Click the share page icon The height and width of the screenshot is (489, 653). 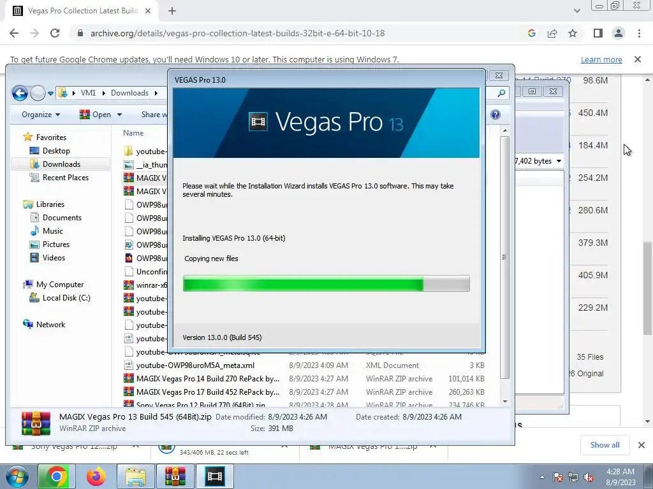click(x=552, y=33)
